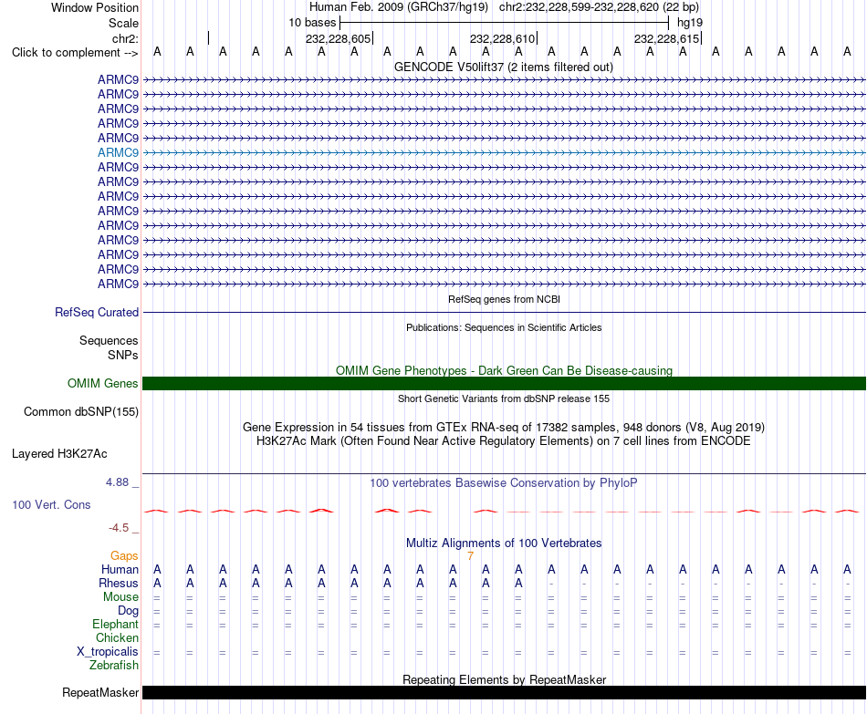Select the Rhesus alignment row label
The image size is (867, 714).
pyautogui.click(x=119, y=583)
